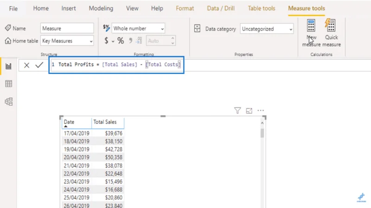Open the Help ribbon tab
This screenshot has width=371, height=208.
pyautogui.click(x=157, y=8)
